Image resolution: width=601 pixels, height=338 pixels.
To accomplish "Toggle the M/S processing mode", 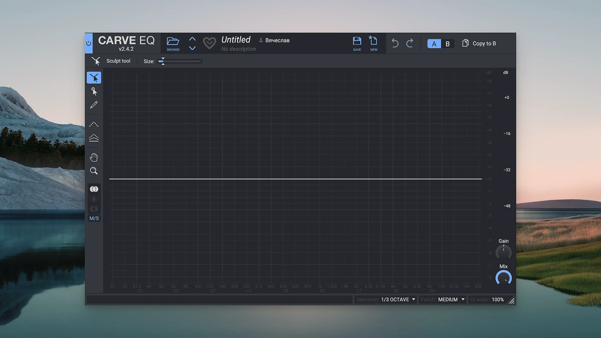I will coord(94,218).
